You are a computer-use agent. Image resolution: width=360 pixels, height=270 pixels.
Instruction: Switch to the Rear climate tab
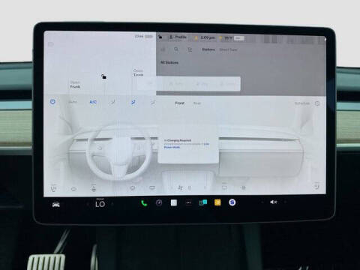click(x=197, y=103)
